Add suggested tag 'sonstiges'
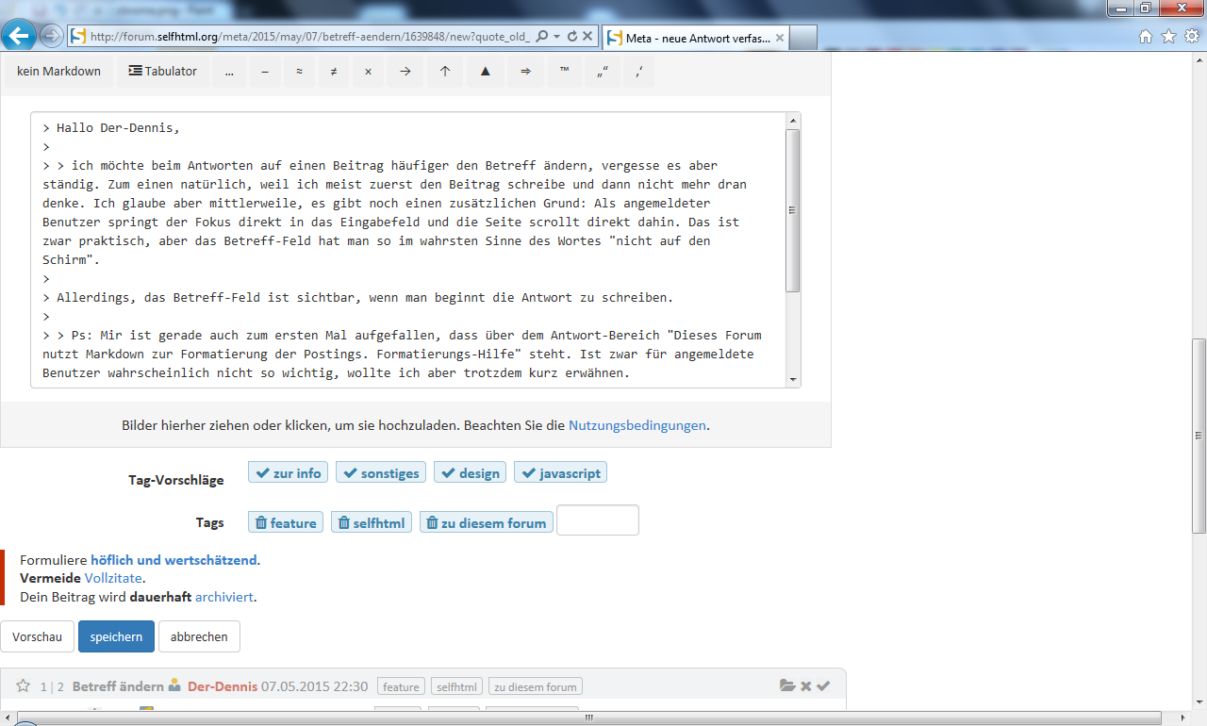This screenshot has height=726, width=1207. click(381, 472)
